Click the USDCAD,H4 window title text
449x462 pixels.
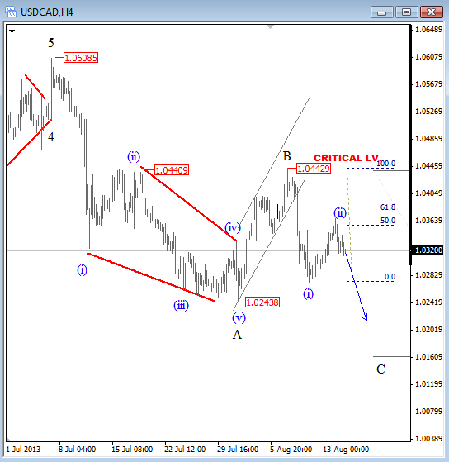point(47,12)
